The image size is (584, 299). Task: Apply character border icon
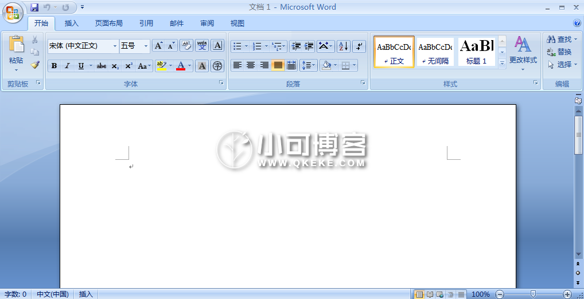coord(217,46)
